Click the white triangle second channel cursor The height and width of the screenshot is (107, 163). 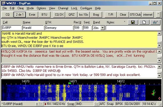click(95, 86)
